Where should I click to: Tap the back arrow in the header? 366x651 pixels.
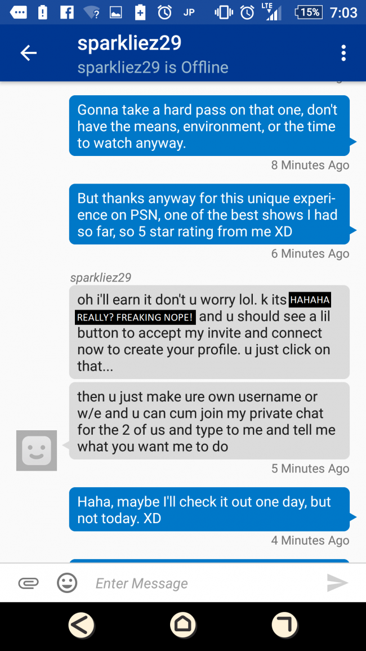click(x=29, y=53)
